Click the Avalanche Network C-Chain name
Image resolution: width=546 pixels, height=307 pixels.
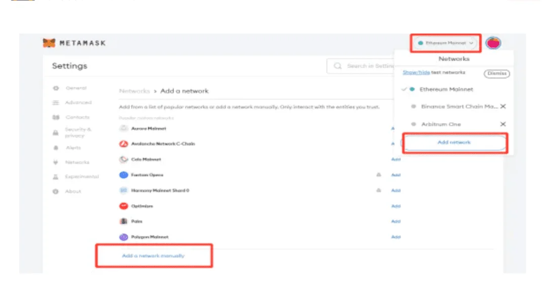point(163,143)
